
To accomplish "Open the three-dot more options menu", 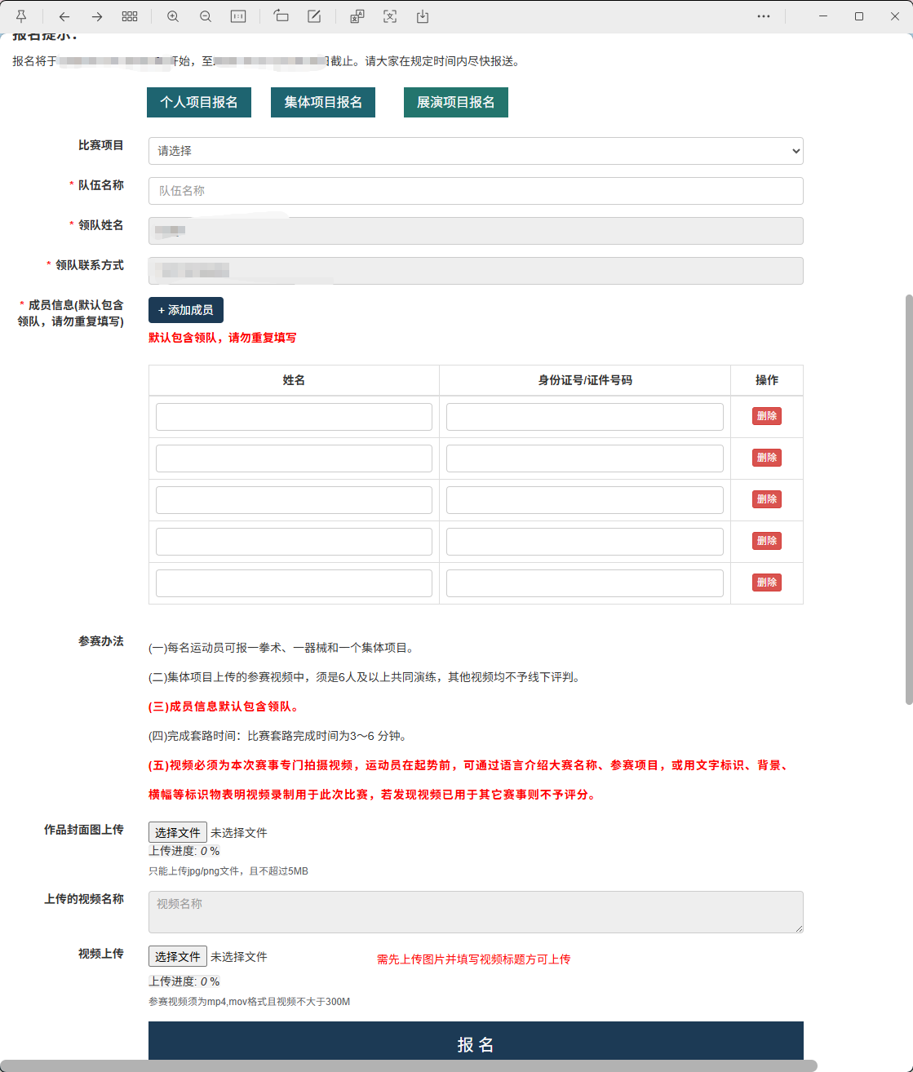I will pyautogui.click(x=764, y=16).
